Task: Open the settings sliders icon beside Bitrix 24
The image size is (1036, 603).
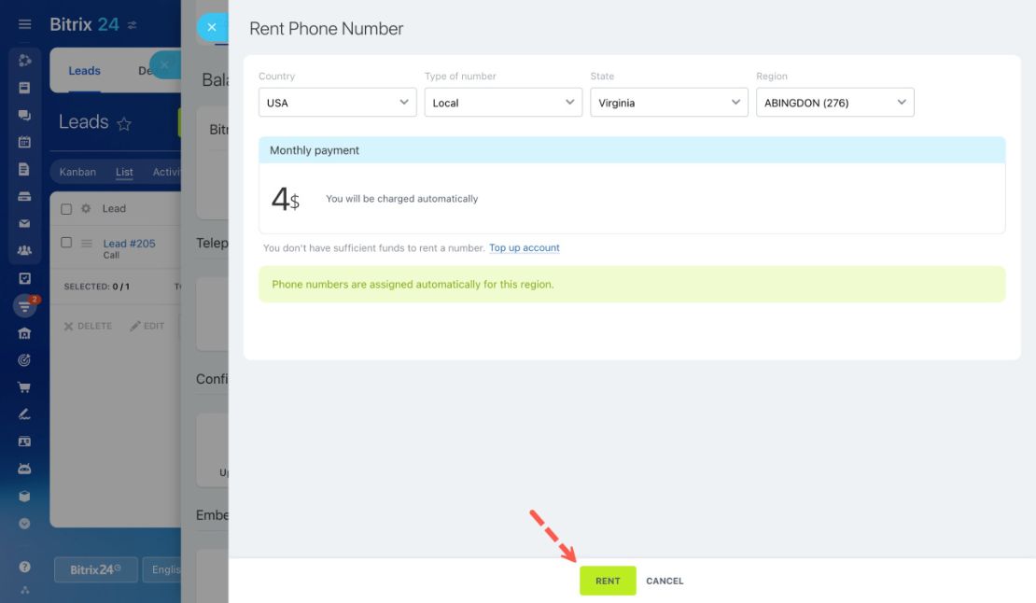Action: point(133,25)
